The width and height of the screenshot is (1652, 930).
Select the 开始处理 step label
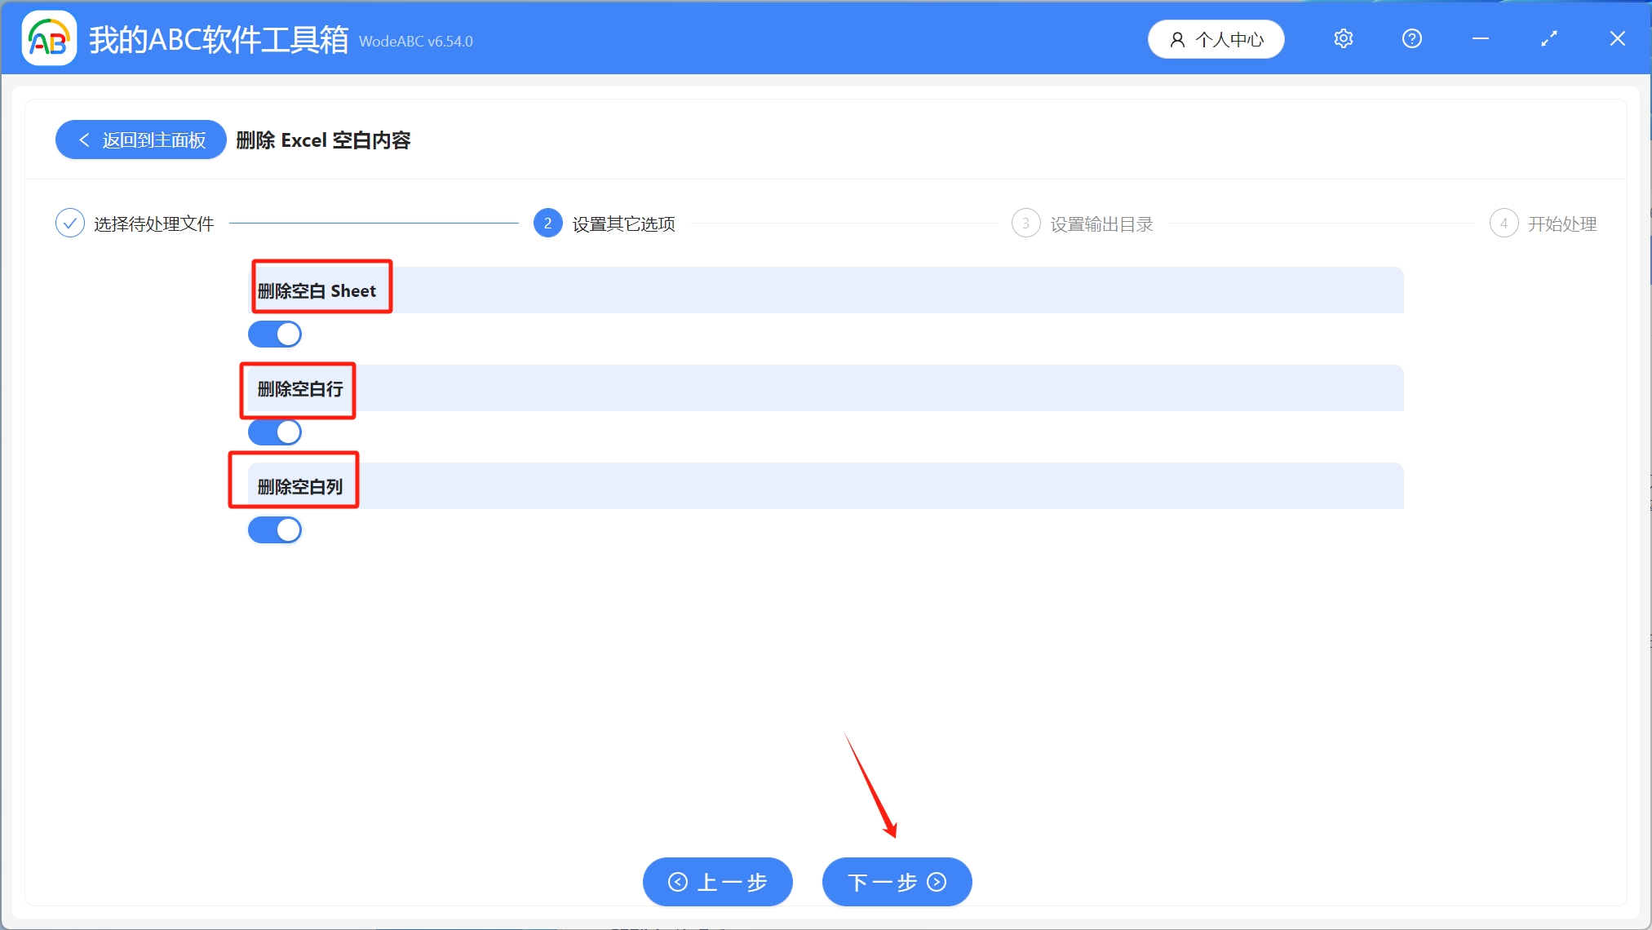coord(1561,224)
